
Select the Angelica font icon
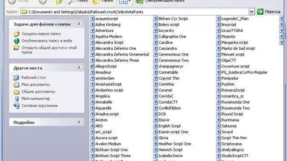click(92, 96)
